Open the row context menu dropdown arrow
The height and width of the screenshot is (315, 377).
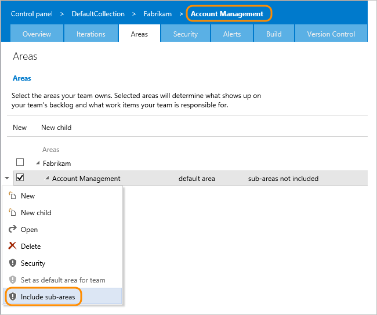click(x=7, y=178)
